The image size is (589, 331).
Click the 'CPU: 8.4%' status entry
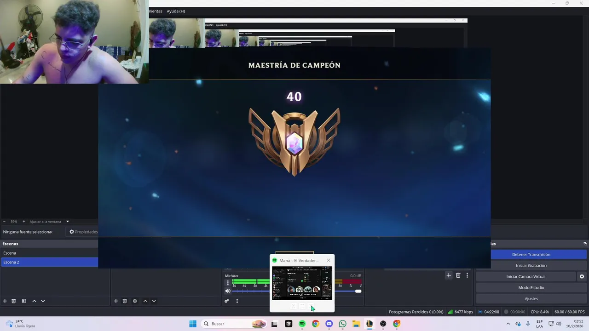click(539, 312)
